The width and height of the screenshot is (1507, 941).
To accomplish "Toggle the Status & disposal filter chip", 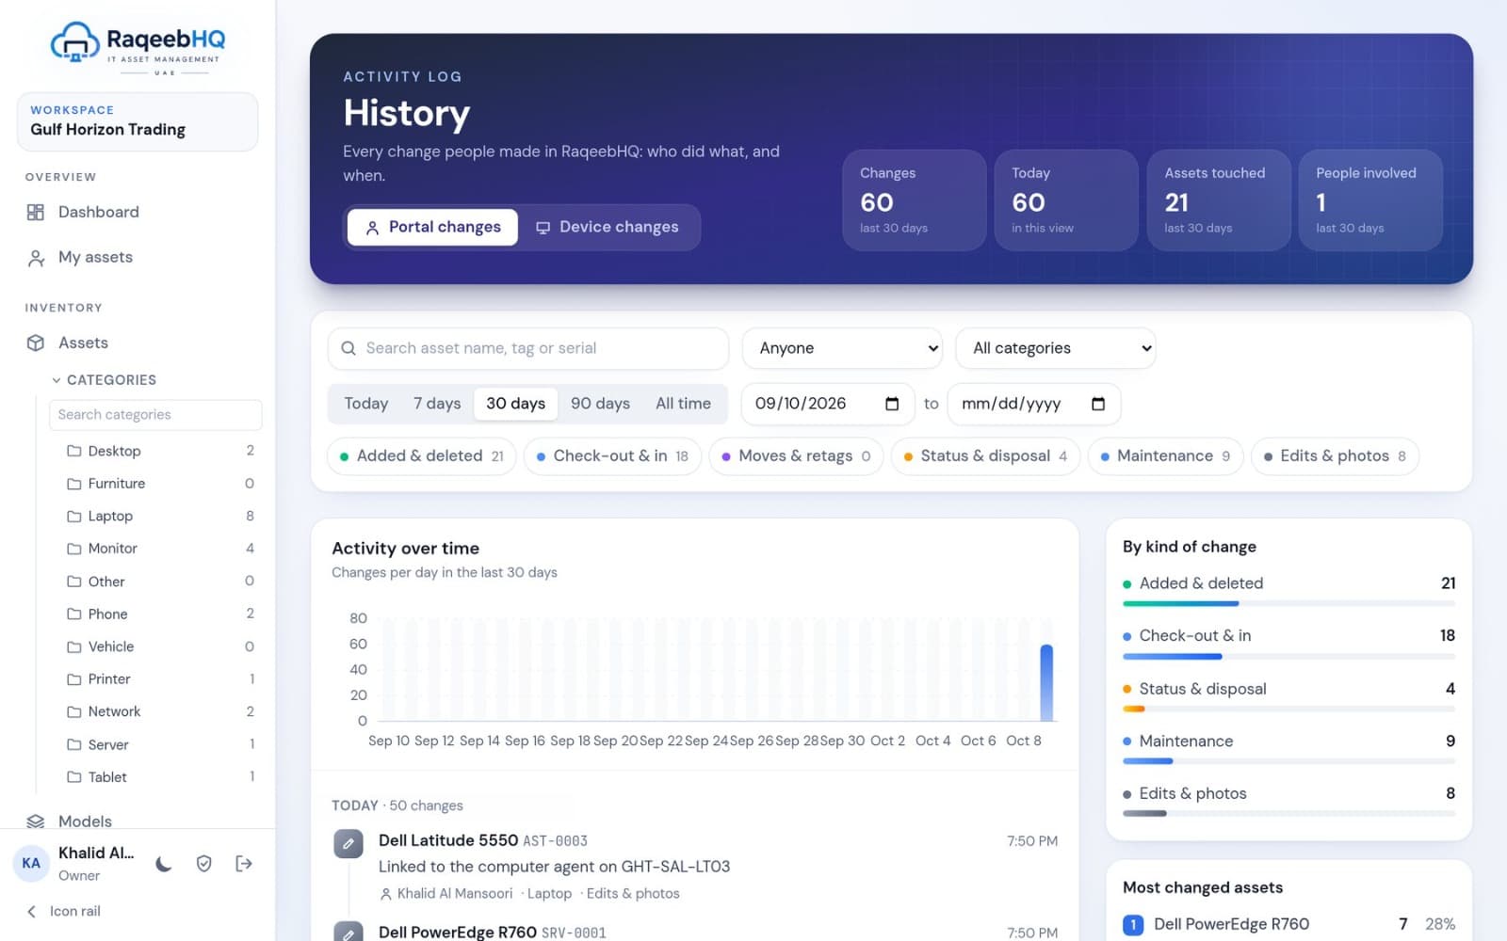I will click(985, 456).
